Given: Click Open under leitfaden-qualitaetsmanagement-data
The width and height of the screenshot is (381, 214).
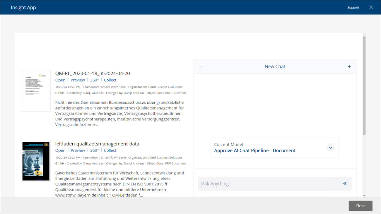Looking at the screenshot, I should pos(60,151).
